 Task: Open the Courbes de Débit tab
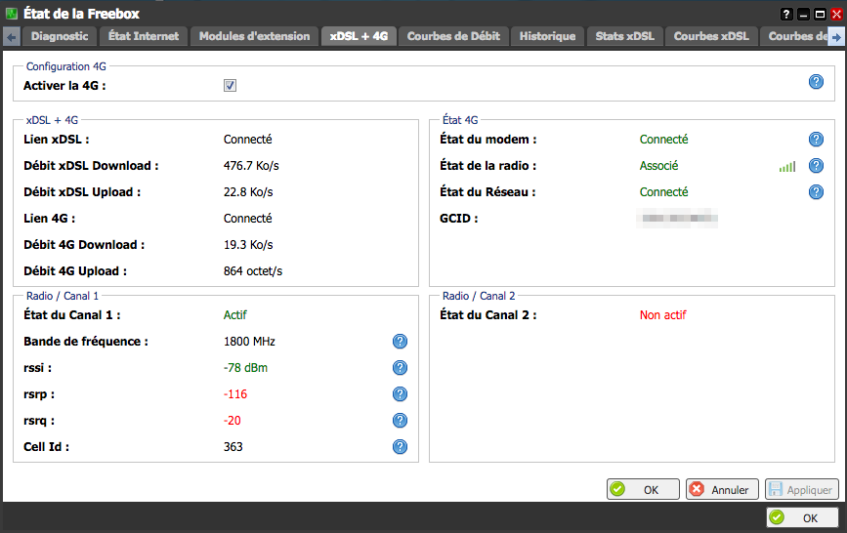tap(453, 36)
